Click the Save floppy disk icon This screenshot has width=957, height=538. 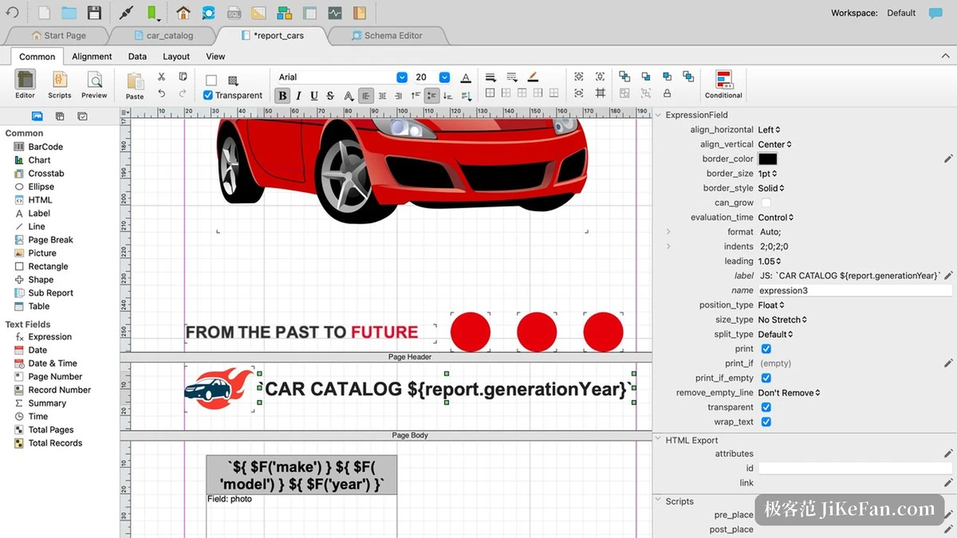click(x=94, y=13)
